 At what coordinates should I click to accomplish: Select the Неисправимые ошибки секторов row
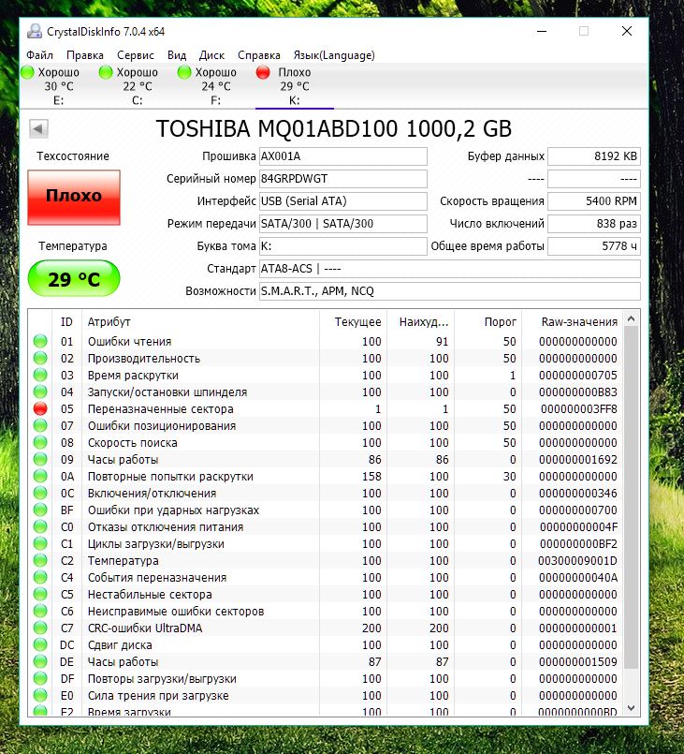point(327,612)
